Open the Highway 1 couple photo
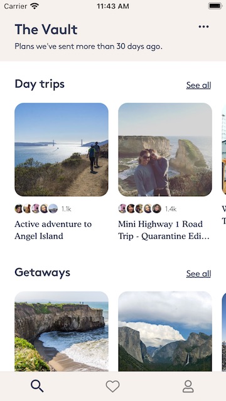 tap(165, 150)
